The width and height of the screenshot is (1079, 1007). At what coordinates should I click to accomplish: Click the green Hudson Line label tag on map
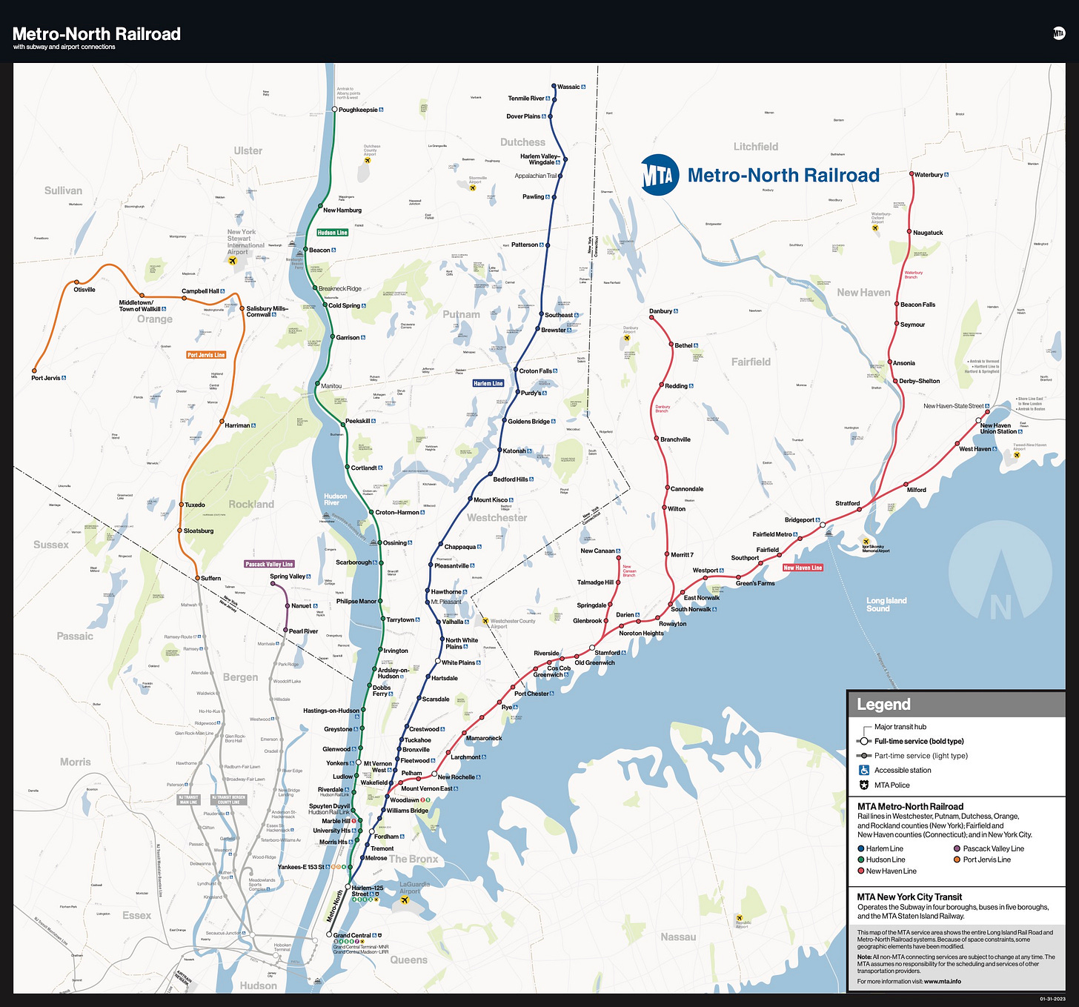[x=333, y=233]
